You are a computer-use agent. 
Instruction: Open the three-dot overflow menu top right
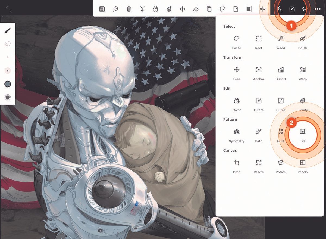[x=317, y=8]
